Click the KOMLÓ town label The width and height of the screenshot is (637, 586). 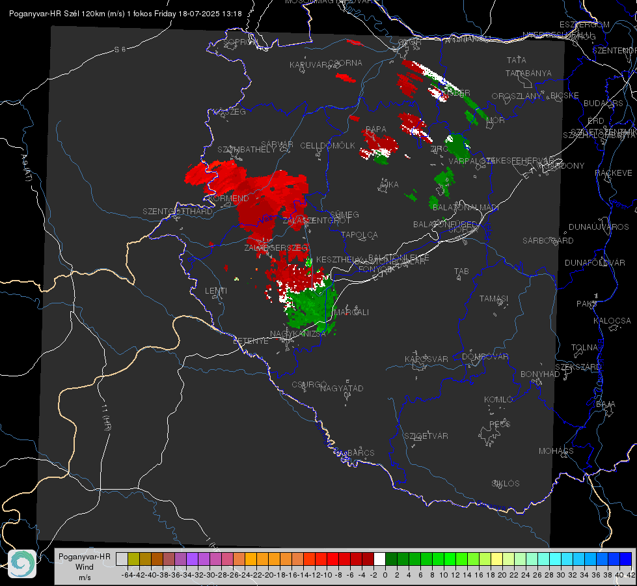tap(498, 400)
